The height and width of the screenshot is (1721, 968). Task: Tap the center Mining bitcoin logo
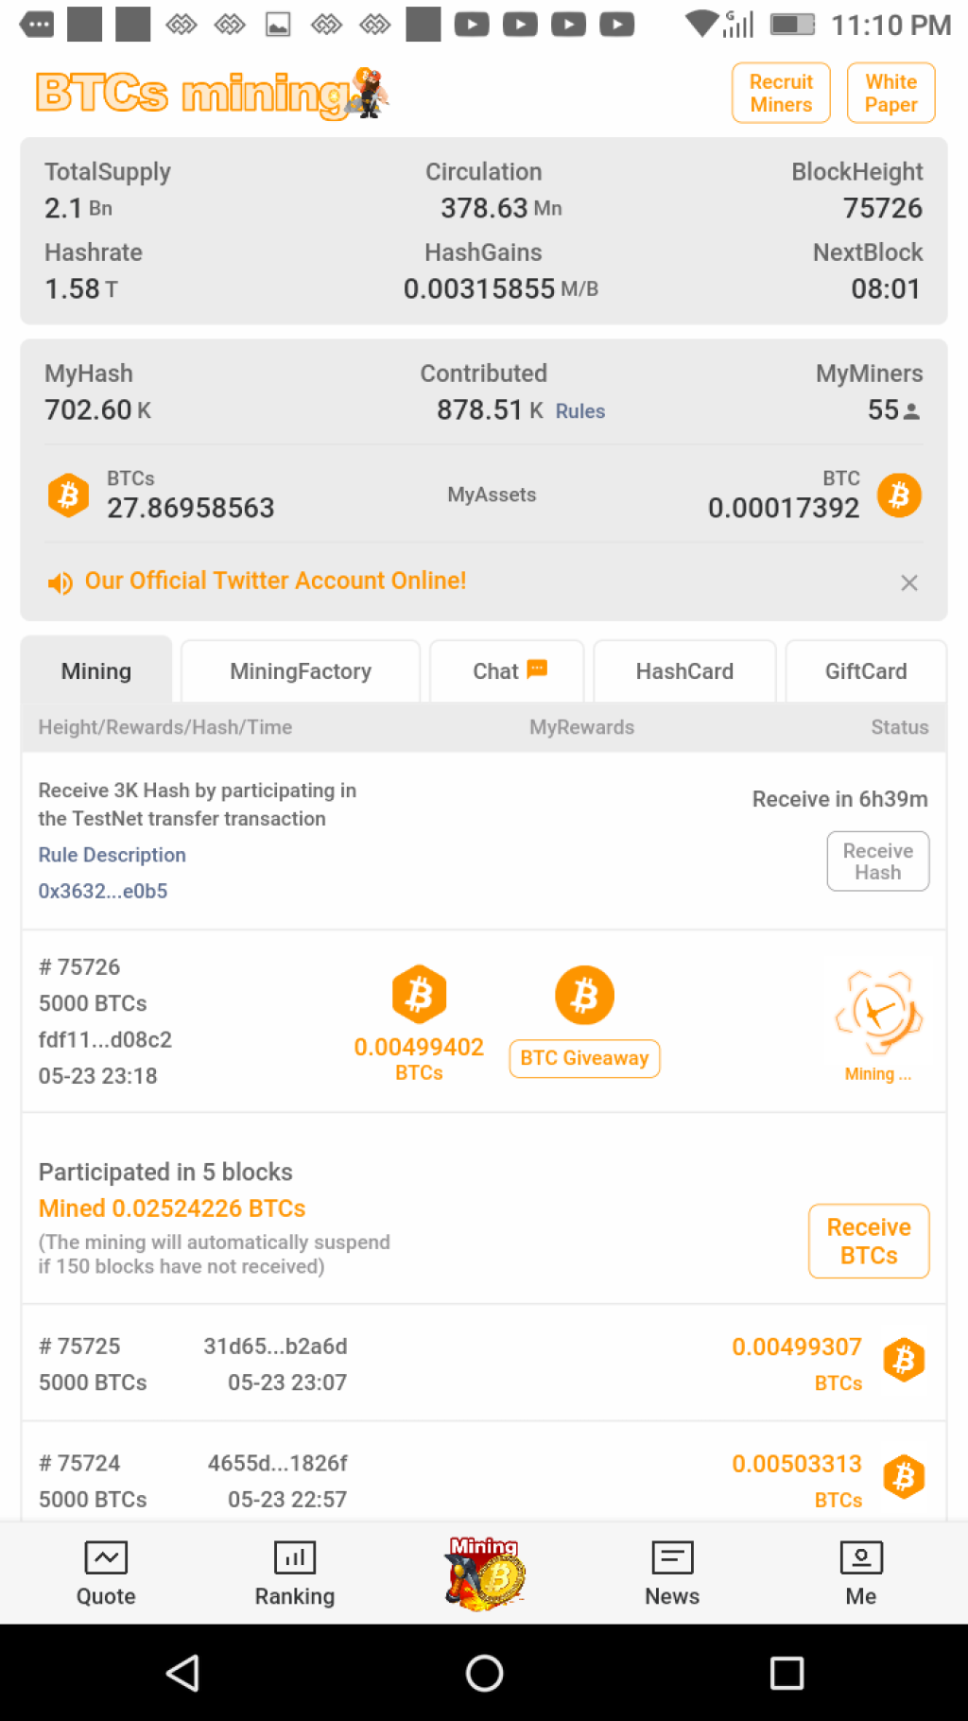pyautogui.click(x=485, y=1573)
